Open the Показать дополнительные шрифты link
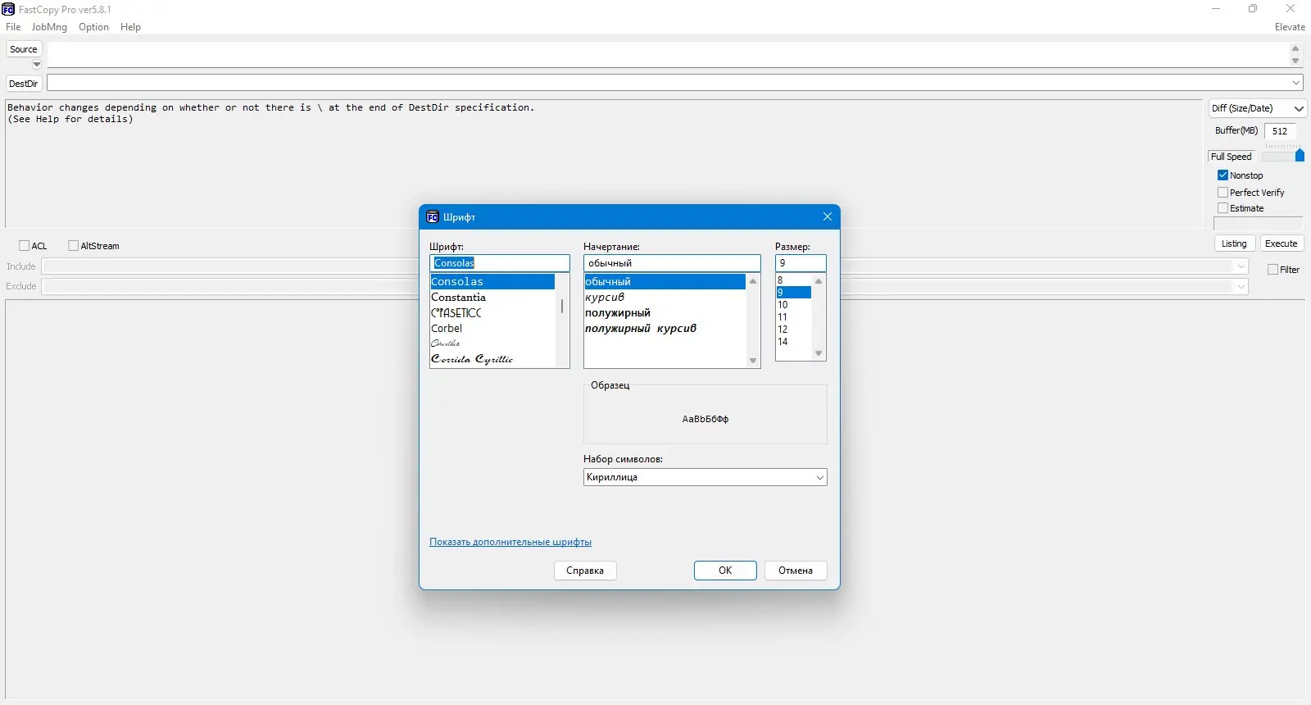The height and width of the screenshot is (705, 1311). [x=510, y=542]
